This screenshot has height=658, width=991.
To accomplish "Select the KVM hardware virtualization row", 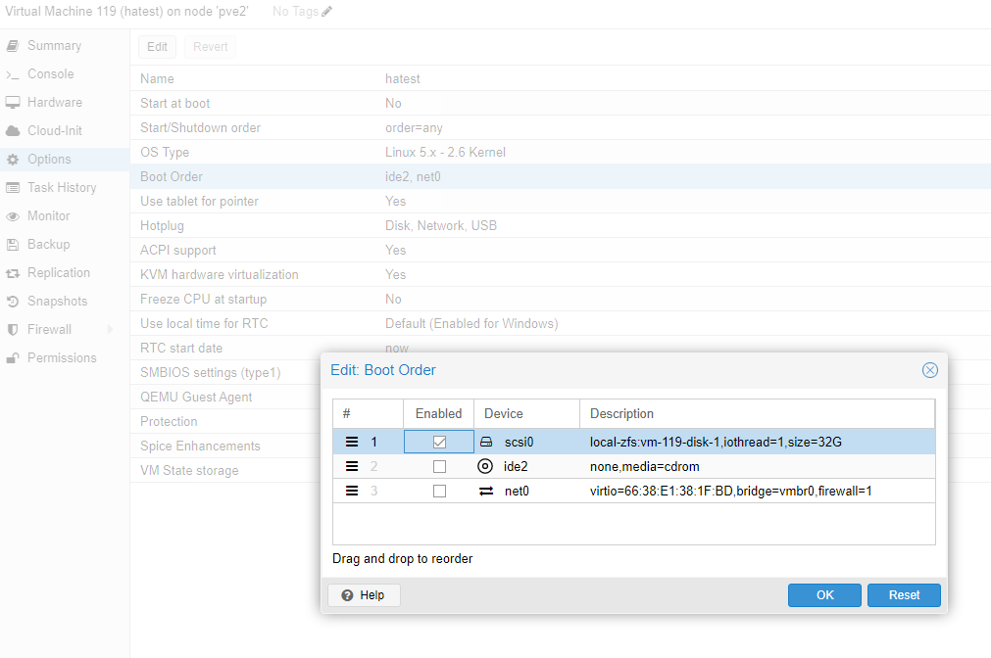I will pyautogui.click(x=560, y=275).
